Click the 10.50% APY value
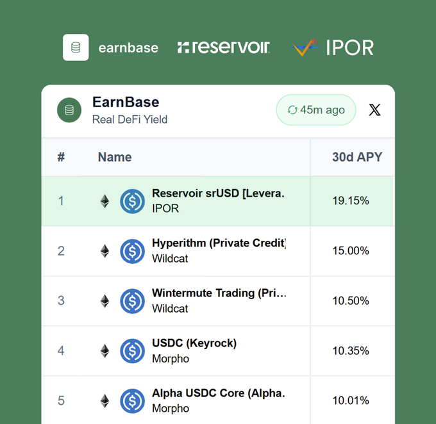Viewport: 436px width, 424px height. [x=351, y=300]
